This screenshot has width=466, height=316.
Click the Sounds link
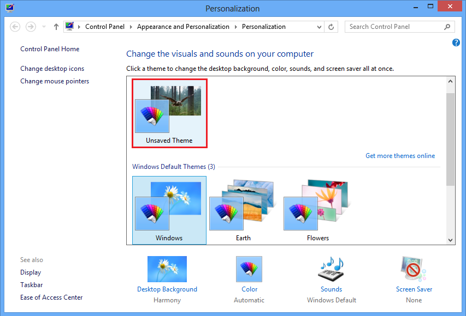point(332,289)
